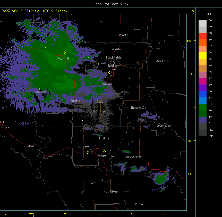Image resolution: width=222 pixels, height=217 pixels.
Task: Click the dBZ legend heading
Action: click(x=209, y=14)
